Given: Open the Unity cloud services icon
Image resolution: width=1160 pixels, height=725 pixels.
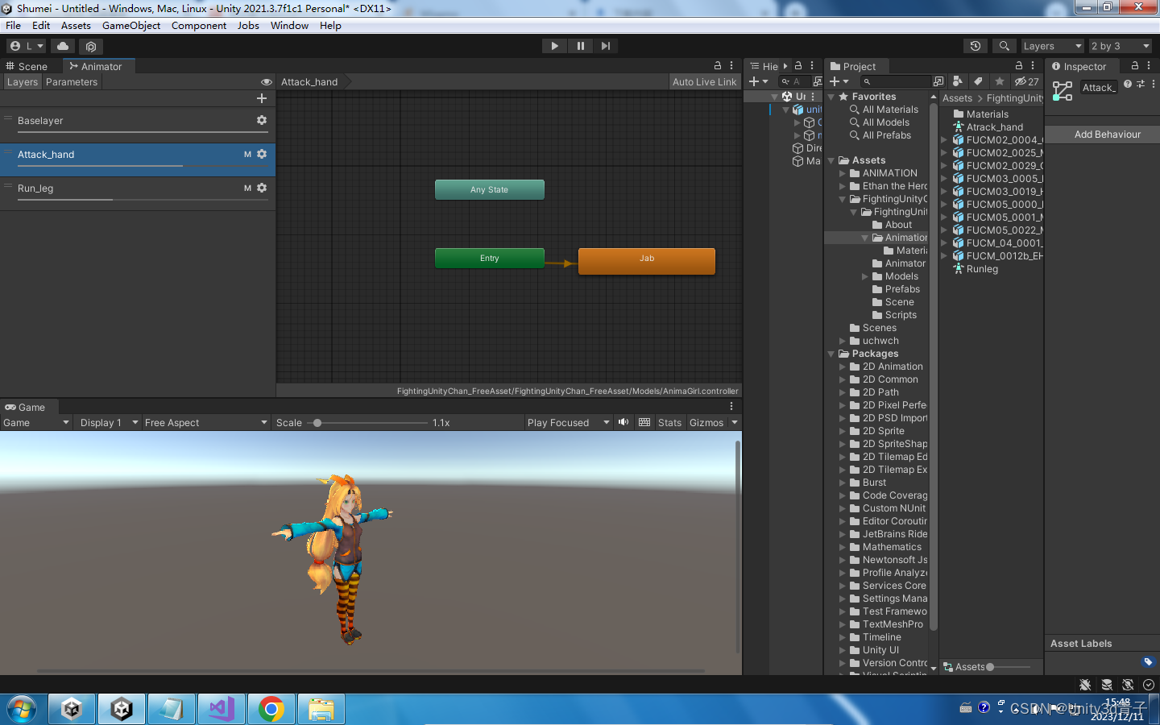Looking at the screenshot, I should tap(63, 46).
